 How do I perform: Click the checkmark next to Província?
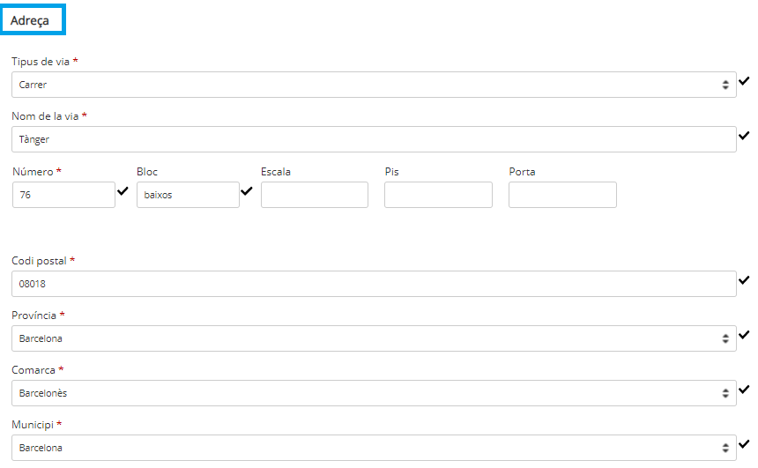(x=744, y=335)
